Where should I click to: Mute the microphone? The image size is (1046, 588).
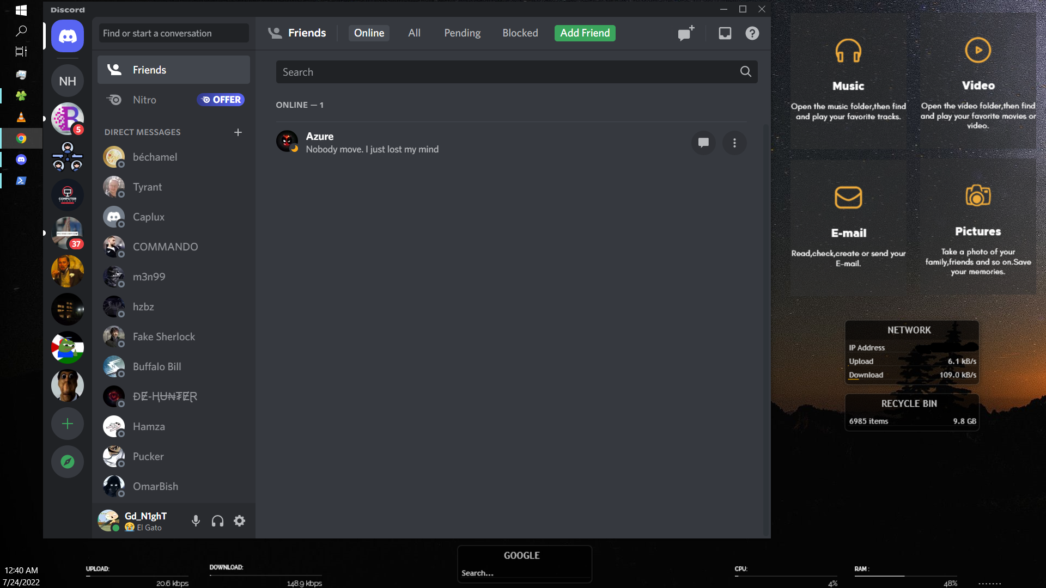pyautogui.click(x=196, y=521)
